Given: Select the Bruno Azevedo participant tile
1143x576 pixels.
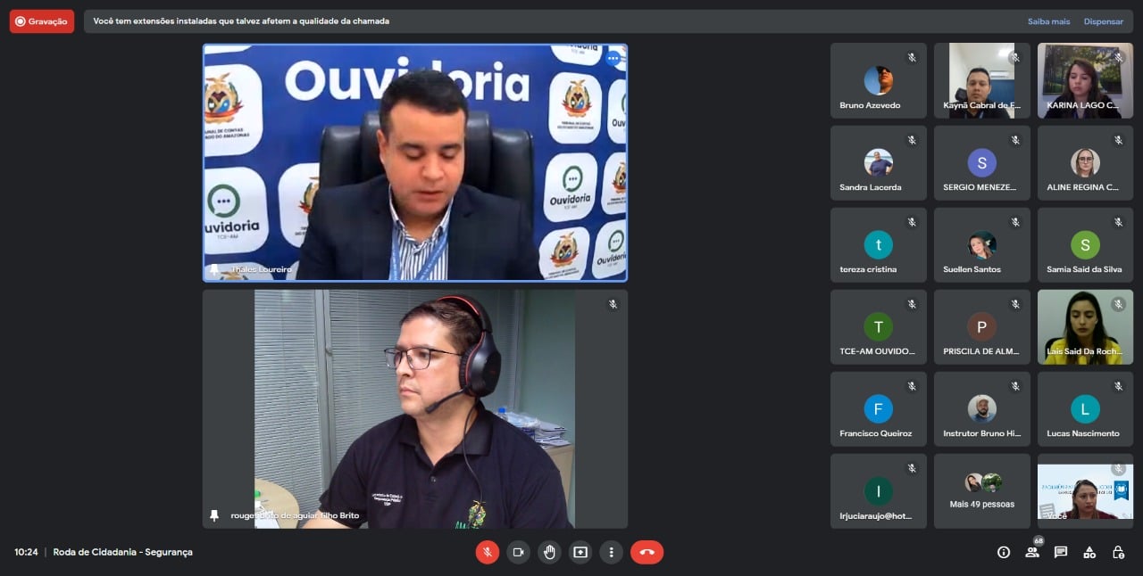Looking at the screenshot, I should (878, 81).
